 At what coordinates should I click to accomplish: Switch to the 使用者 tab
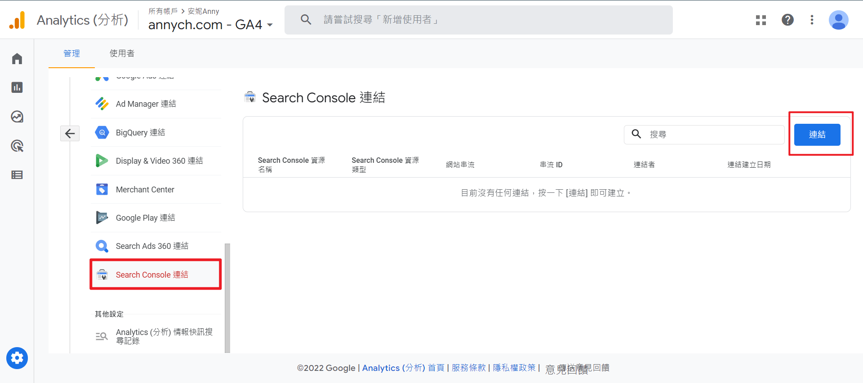coord(122,53)
